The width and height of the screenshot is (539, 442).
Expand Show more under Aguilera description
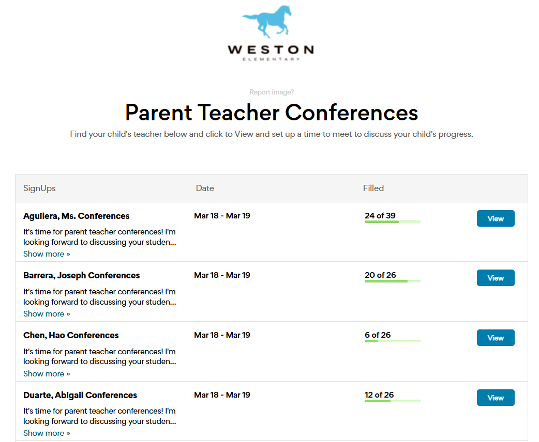click(x=47, y=254)
